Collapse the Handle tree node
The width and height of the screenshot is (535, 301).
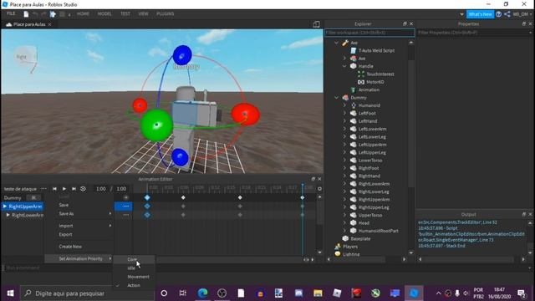pos(344,66)
